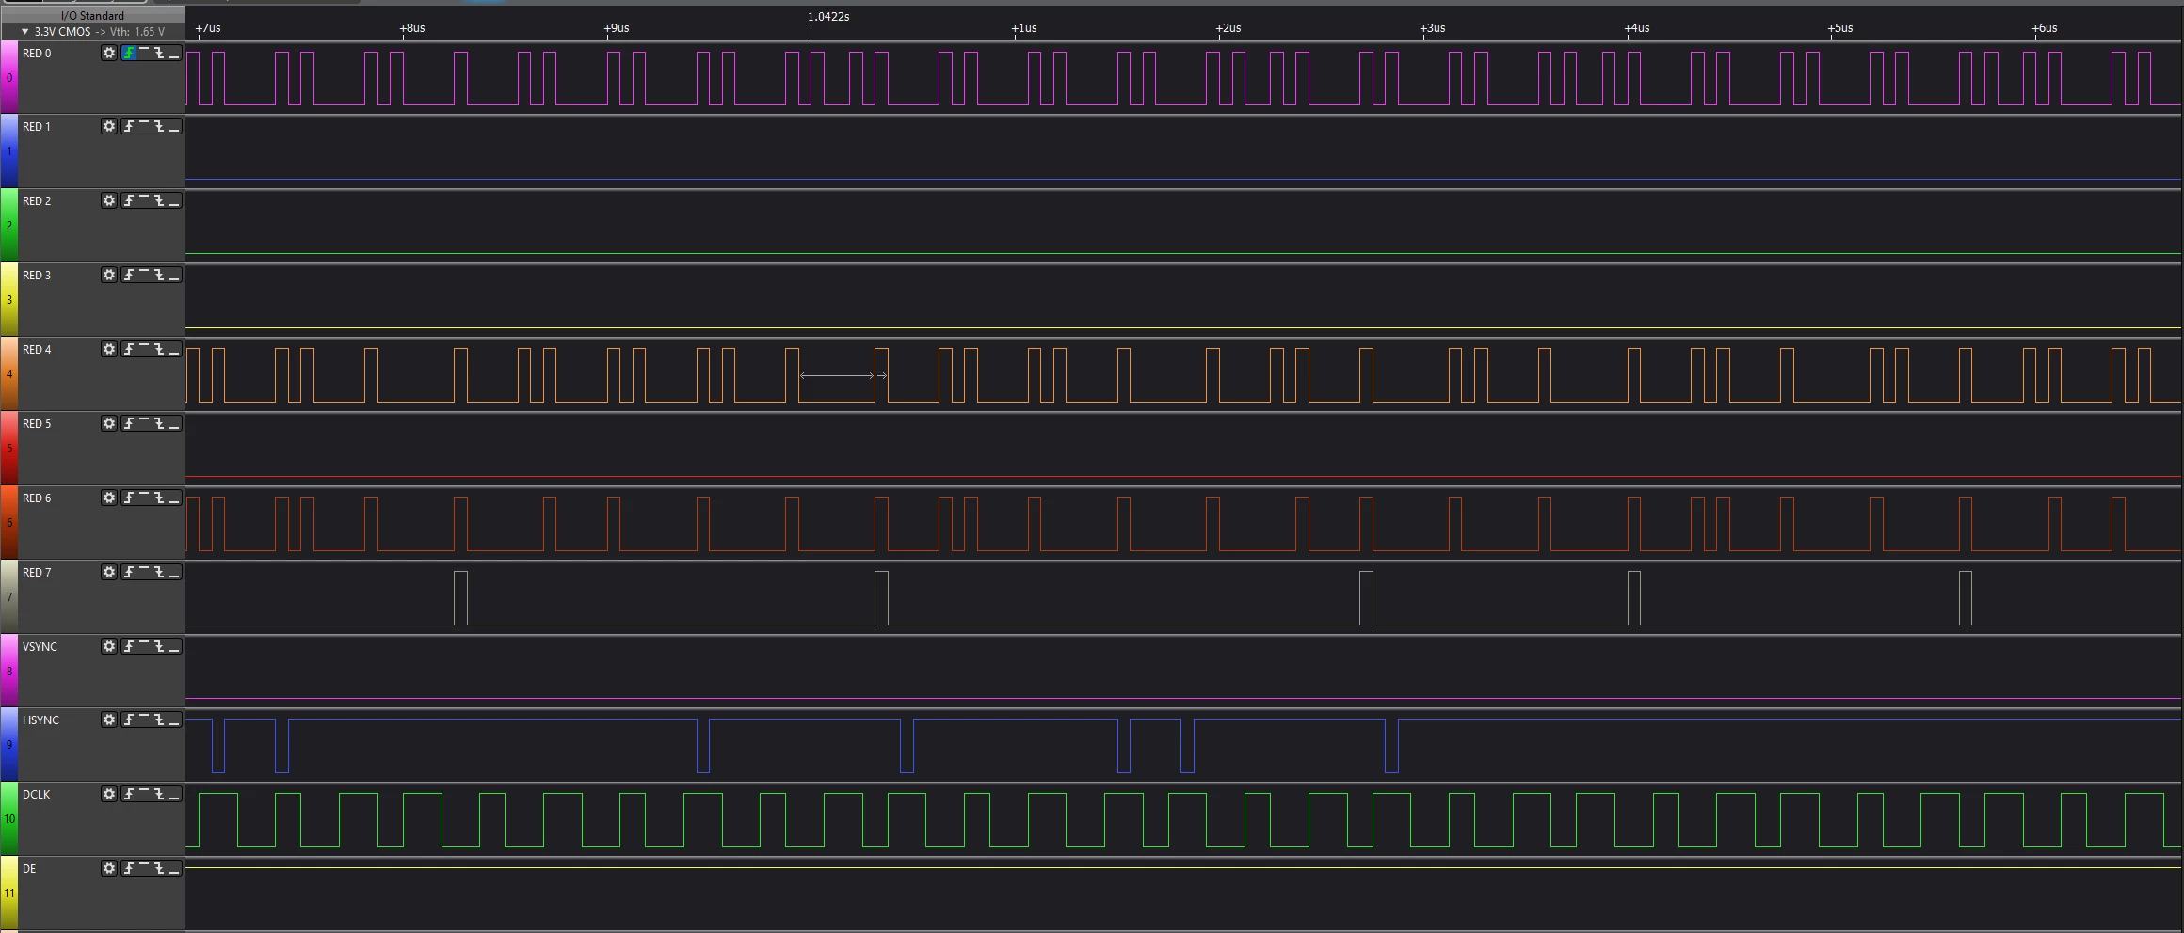Open settings gear for RED 1 channel
2184x933 pixels.
pos(109,127)
